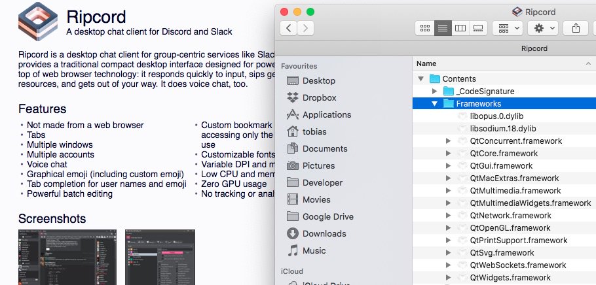Expand QtGui.framework
Screen dimensions: 596x285
(448, 166)
